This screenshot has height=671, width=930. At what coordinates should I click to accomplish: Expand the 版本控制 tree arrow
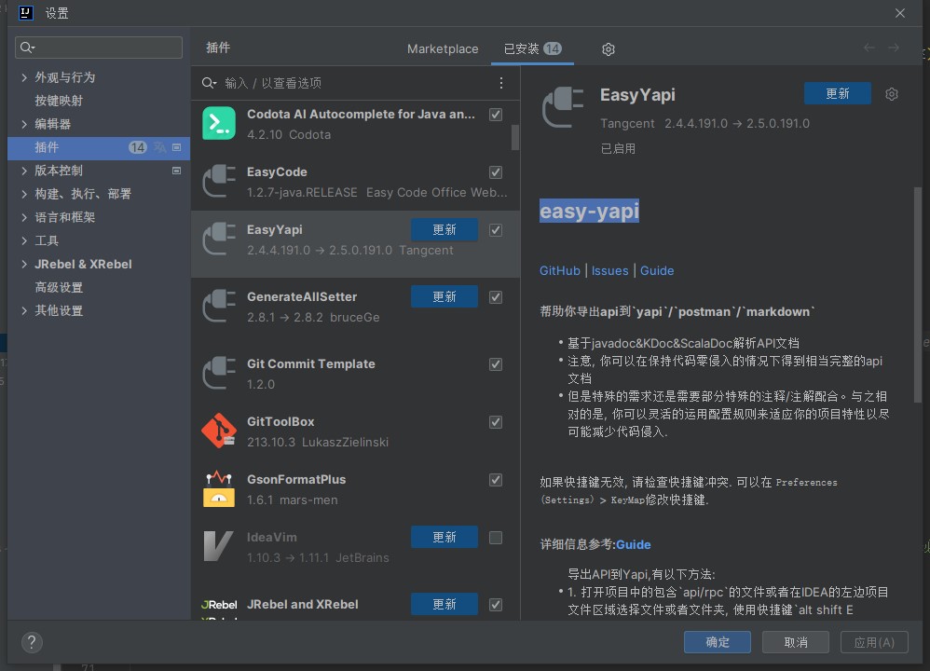[x=23, y=171]
